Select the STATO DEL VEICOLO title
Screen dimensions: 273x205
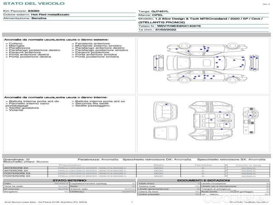coord(33,3)
